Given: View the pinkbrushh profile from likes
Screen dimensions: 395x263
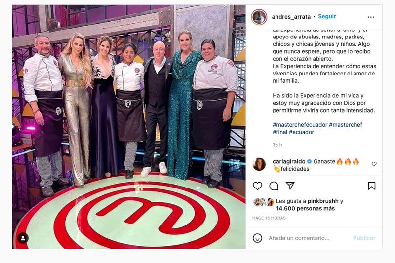Looking at the screenshot, I should pyautogui.click(x=323, y=201).
